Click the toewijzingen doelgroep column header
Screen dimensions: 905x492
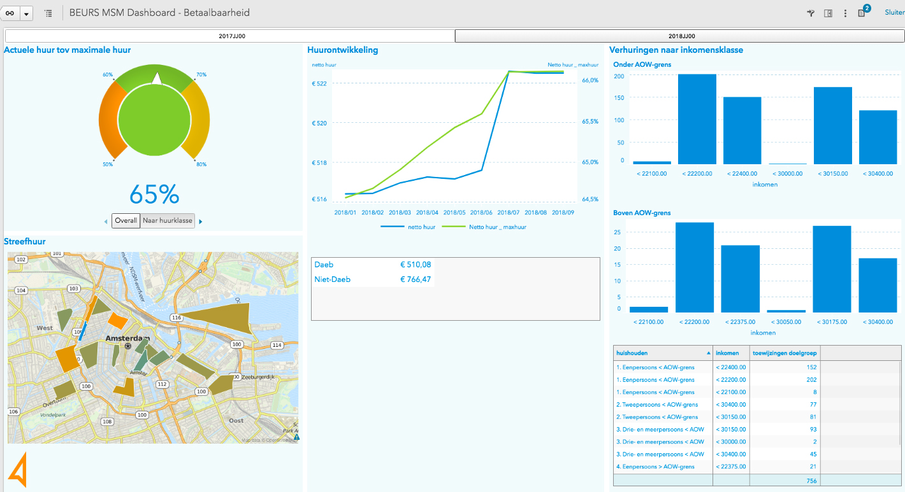785,353
